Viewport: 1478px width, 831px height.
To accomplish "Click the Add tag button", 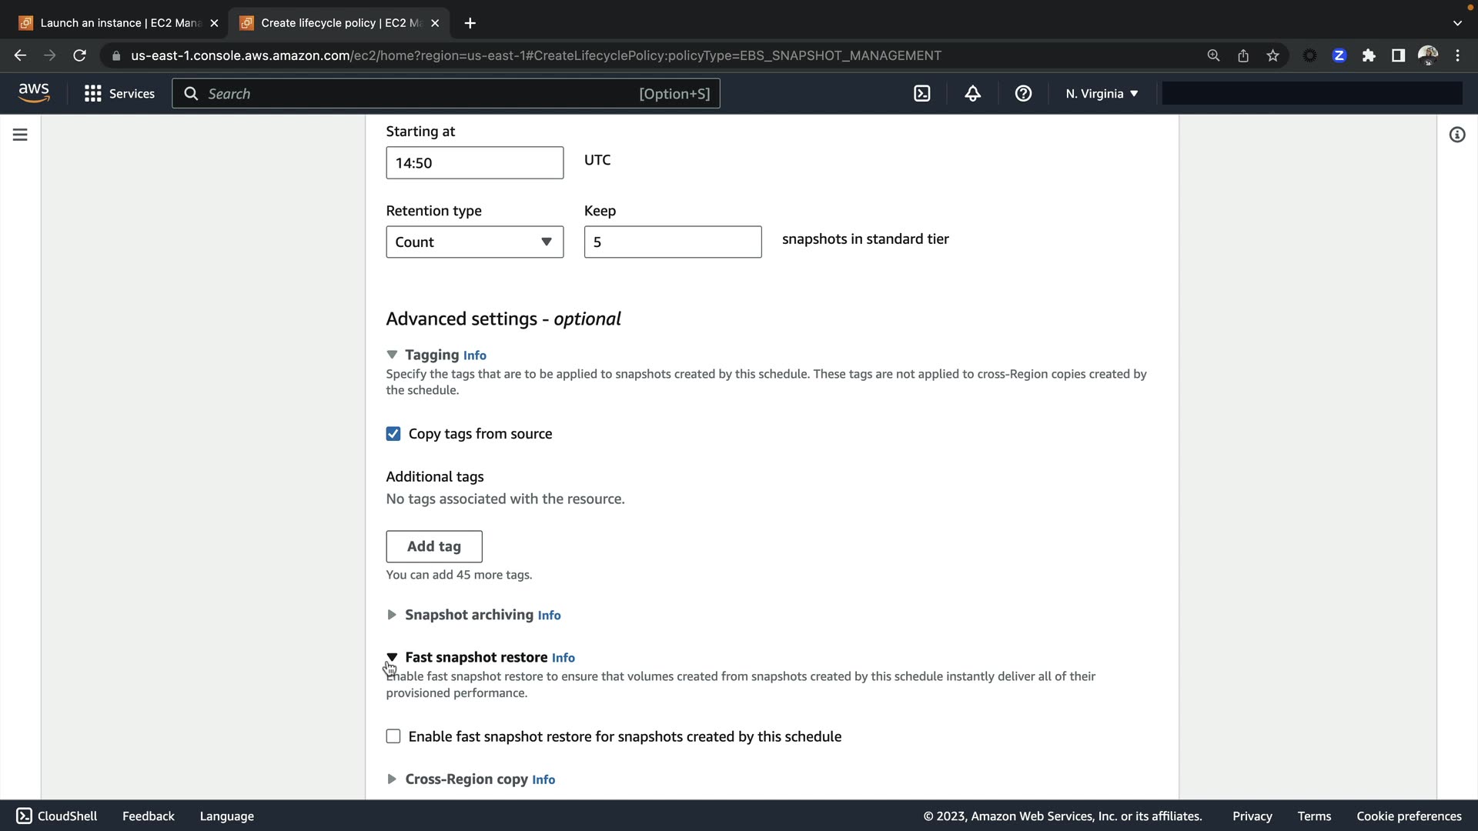I will tap(434, 546).
